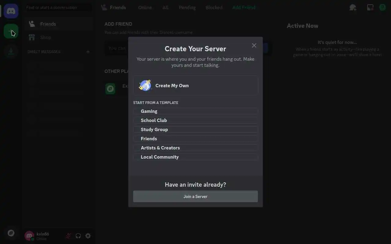The width and height of the screenshot is (391, 244).
Task: Click the Join a Server button
Action: click(195, 196)
